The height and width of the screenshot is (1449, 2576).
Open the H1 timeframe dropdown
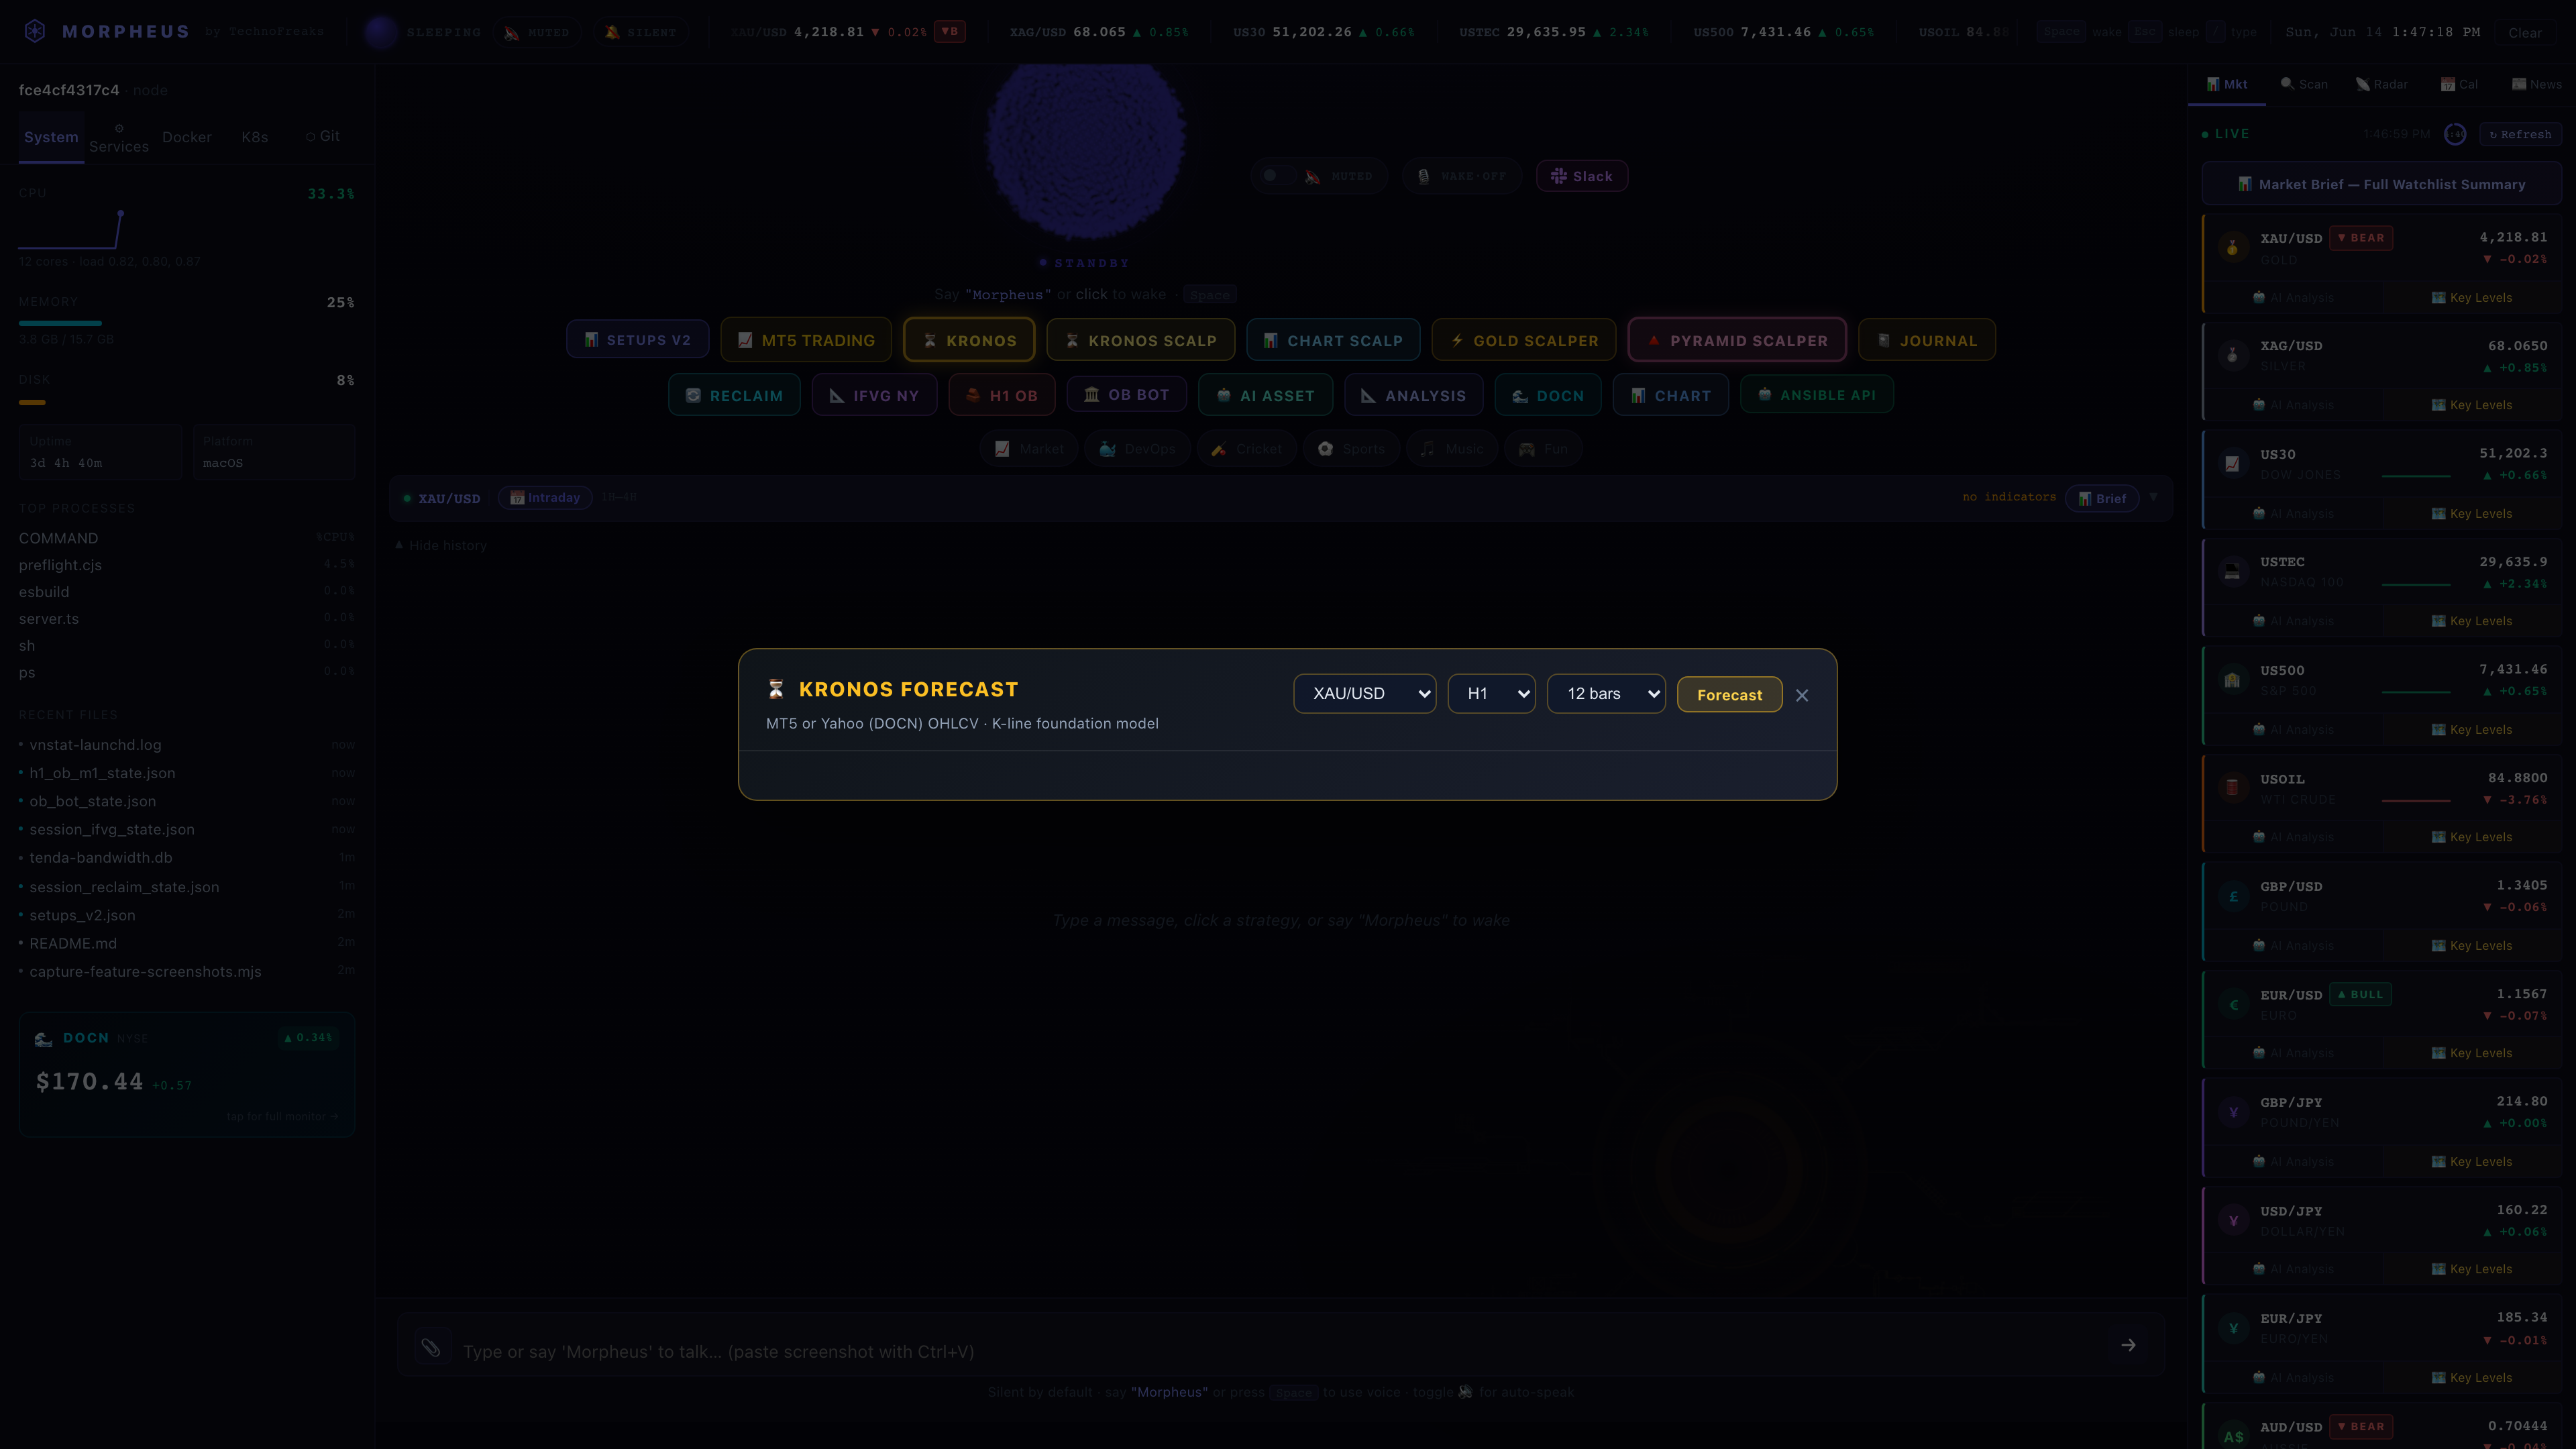click(x=1491, y=694)
